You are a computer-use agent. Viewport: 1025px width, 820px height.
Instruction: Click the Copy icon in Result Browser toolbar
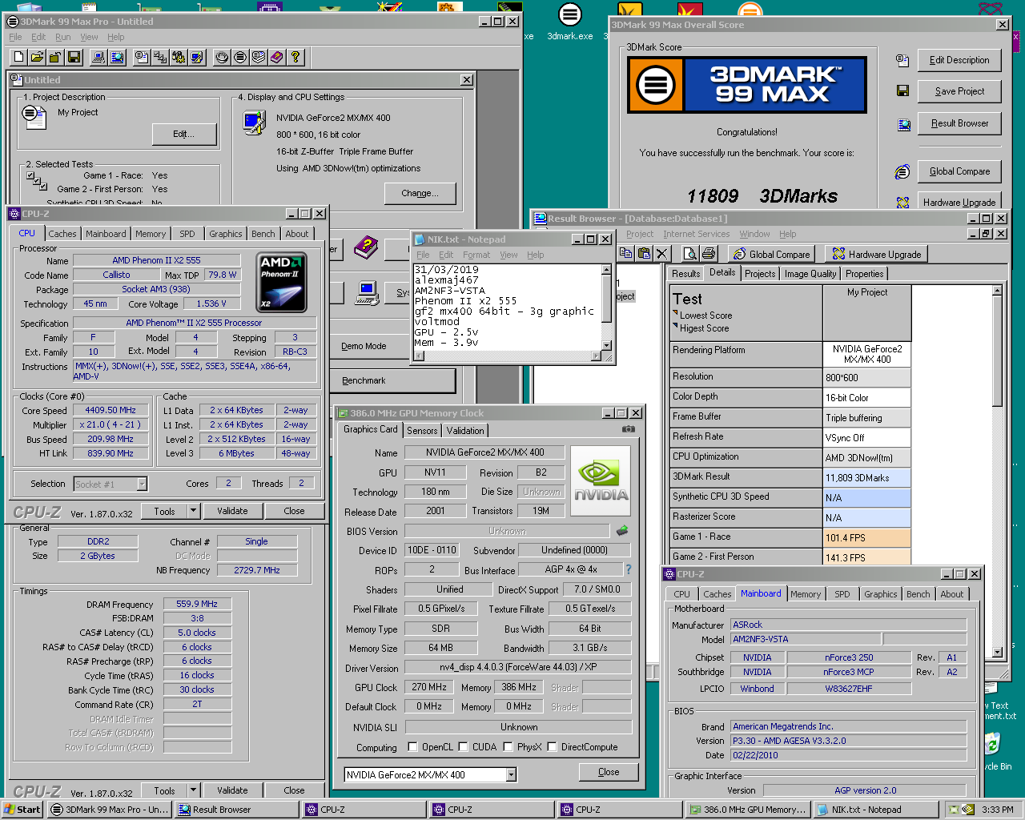click(626, 254)
